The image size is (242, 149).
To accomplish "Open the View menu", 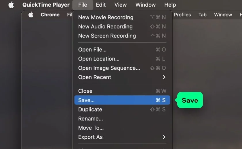I will (120, 5).
